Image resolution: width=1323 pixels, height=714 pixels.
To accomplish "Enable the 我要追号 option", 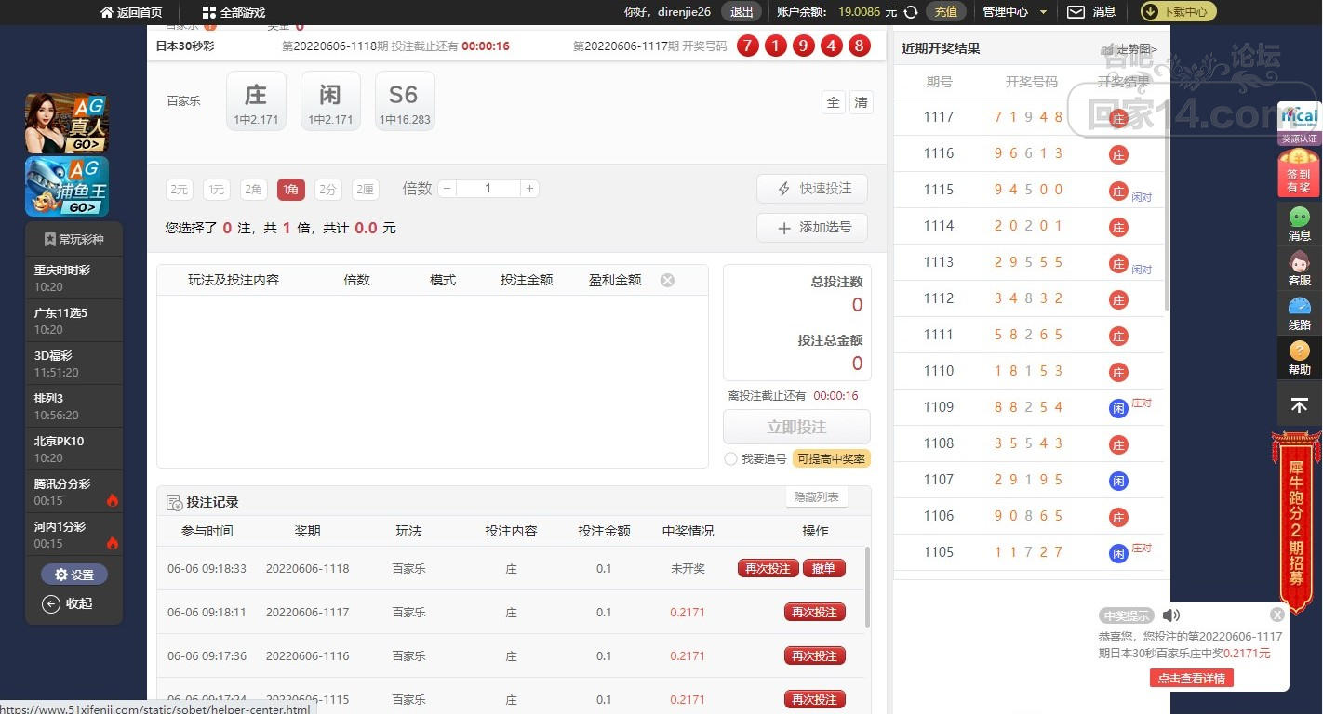I will coord(731,459).
